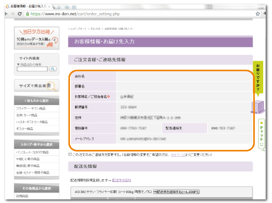Click the 緊急連絡先 label cell
The height and width of the screenshot is (203, 272).
point(184,128)
